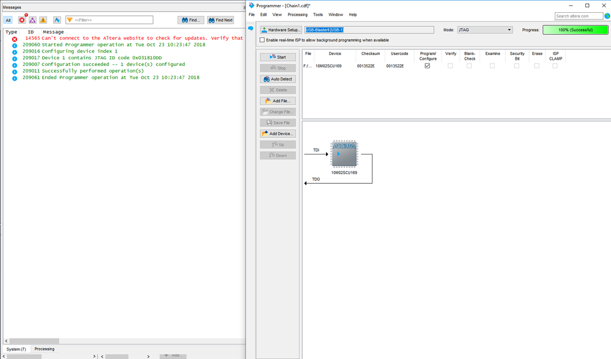611x359 pixels.
Task: Click the USB-Blaster hardware name field
Action: pos(369,30)
